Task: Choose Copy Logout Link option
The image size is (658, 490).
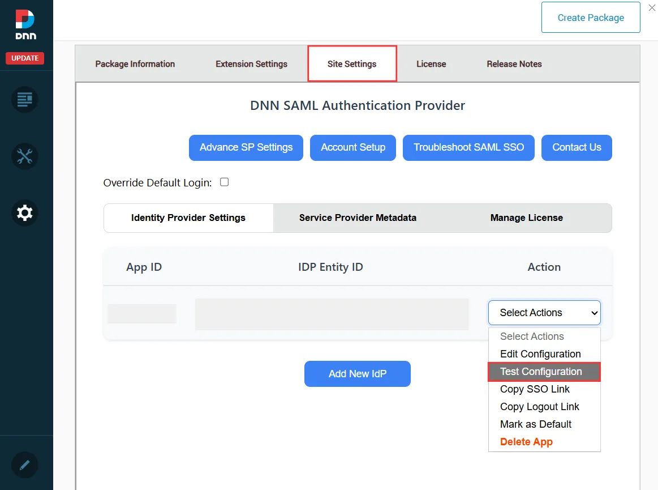Action: point(544,407)
